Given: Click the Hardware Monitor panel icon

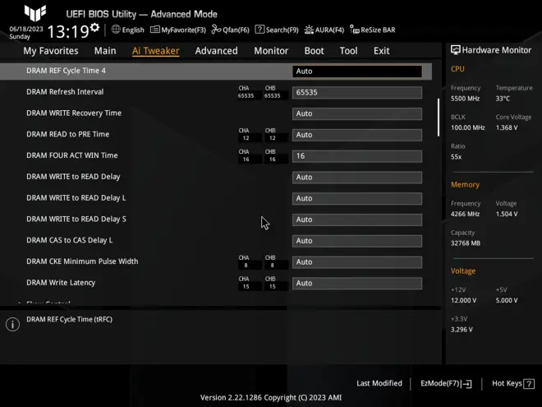Looking at the screenshot, I should click(x=456, y=50).
